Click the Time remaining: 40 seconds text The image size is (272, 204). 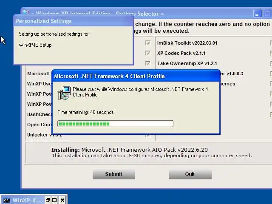pyautogui.click(x=85, y=112)
